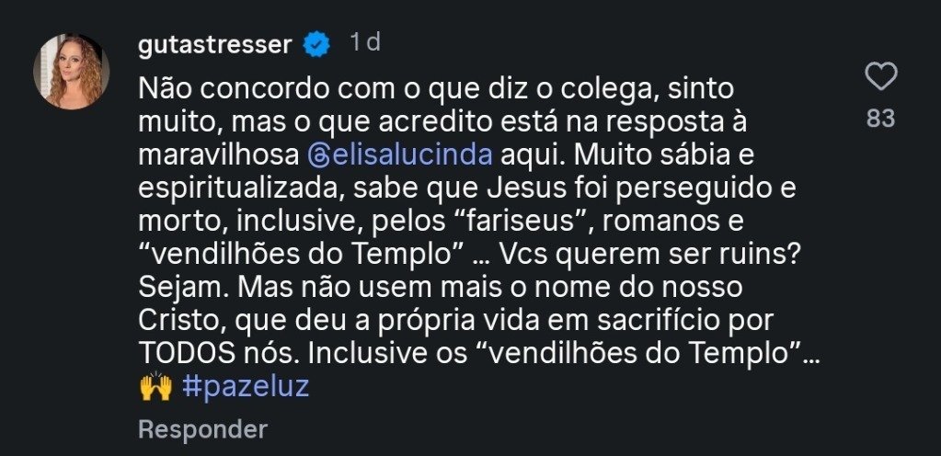Click the word Cristo in the comment

tap(178, 321)
